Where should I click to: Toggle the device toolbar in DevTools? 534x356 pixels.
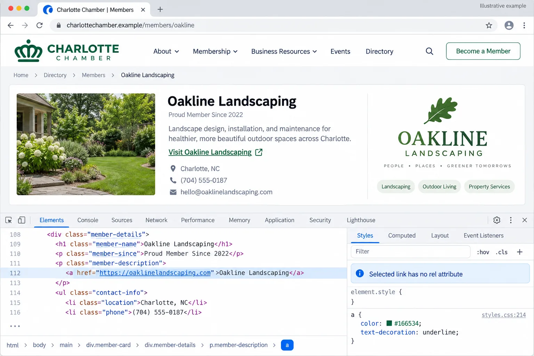(x=22, y=220)
